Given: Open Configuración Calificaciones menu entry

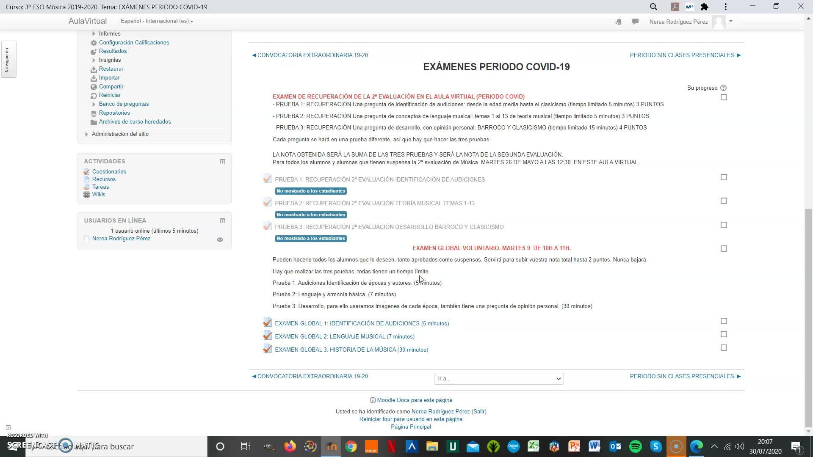Looking at the screenshot, I should pos(134,43).
